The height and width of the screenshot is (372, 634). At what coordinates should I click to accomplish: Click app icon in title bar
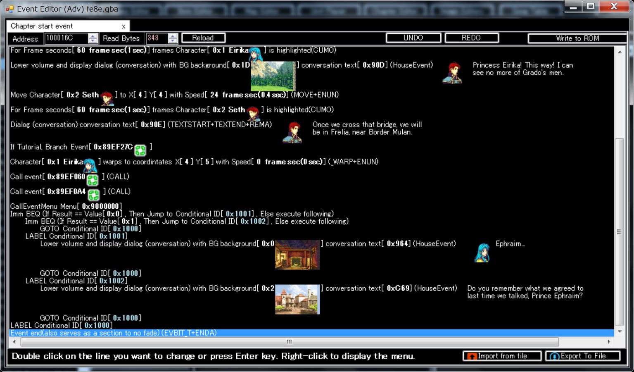9,9
